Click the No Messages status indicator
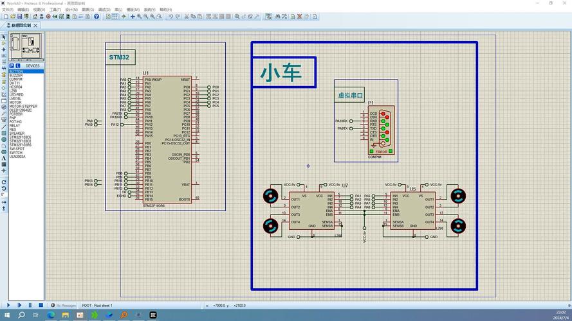This screenshot has height=321, width=572. tap(65, 306)
